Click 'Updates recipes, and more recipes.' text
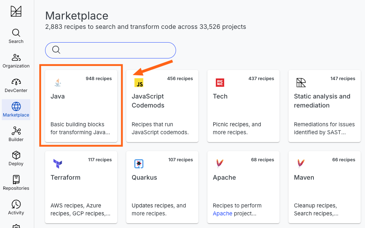The width and height of the screenshot is (365, 228). (159, 210)
